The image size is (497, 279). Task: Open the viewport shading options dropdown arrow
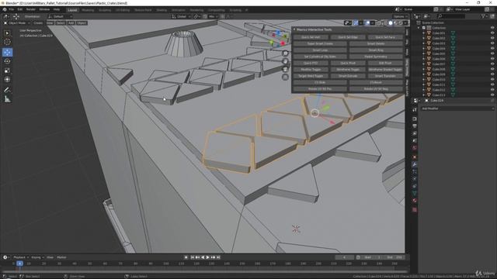click(405, 22)
